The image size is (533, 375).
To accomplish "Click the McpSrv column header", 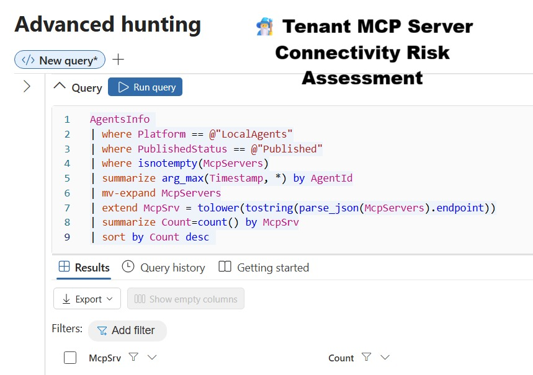I will click(x=105, y=358).
